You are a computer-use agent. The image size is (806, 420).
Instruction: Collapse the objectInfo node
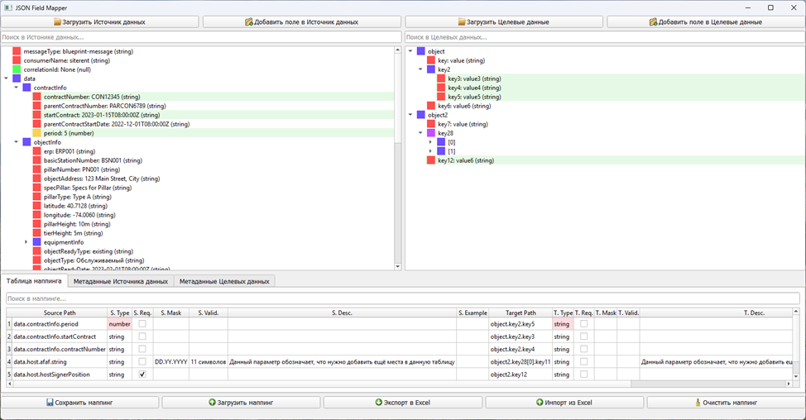point(16,142)
